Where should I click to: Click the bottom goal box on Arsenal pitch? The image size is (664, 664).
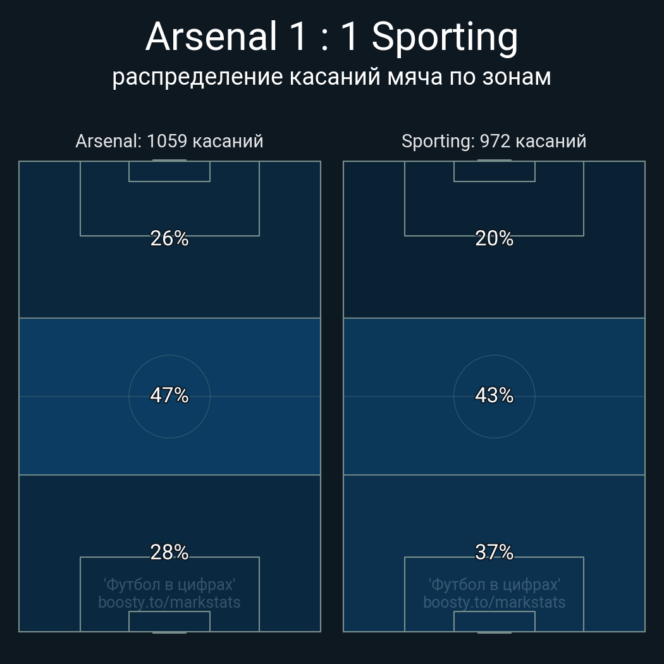[x=169, y=621]
